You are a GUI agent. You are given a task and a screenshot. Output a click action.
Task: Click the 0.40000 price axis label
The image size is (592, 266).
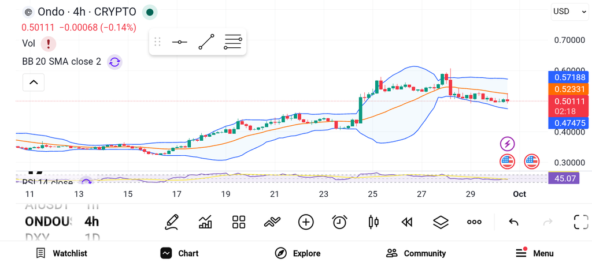click(x=569, y=132)
